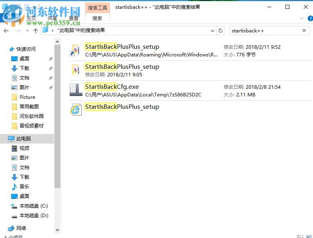The image size is (313, 238).
Task: Click the 视频 film strip icon
Action: (14, 148)
